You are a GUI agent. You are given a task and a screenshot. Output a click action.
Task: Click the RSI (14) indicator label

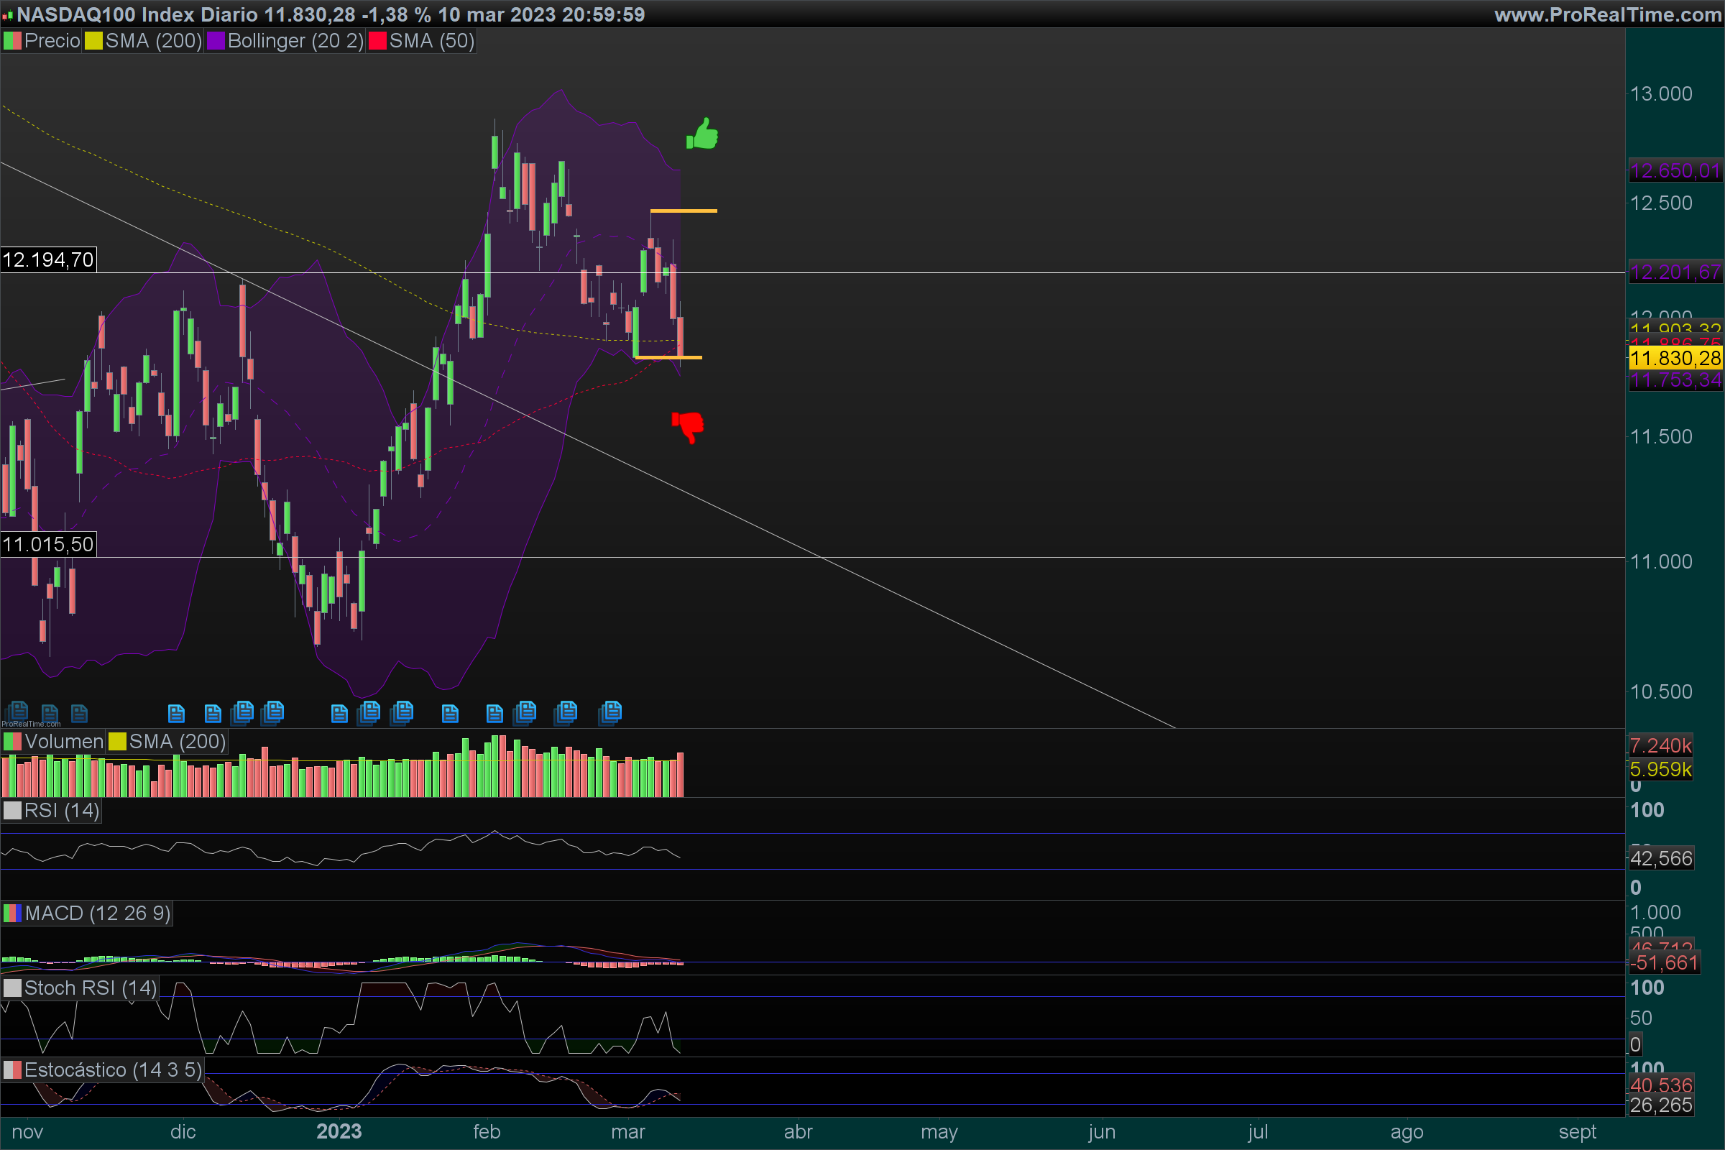[62, 811]
